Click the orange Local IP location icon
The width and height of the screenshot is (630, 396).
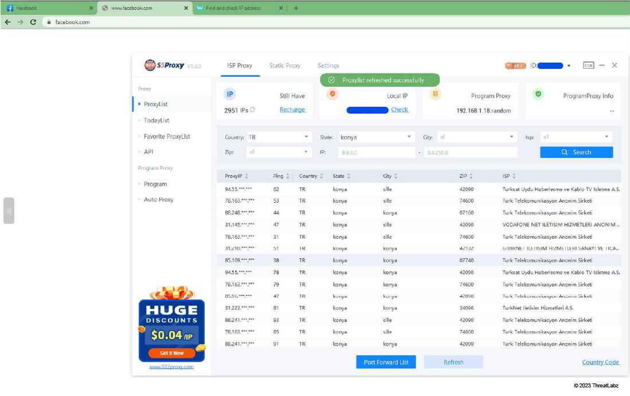(x=332, y=94)
